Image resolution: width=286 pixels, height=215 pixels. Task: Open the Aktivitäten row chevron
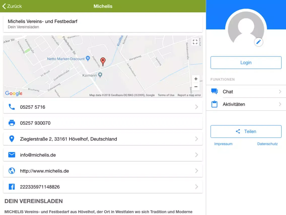click(280, 104)
